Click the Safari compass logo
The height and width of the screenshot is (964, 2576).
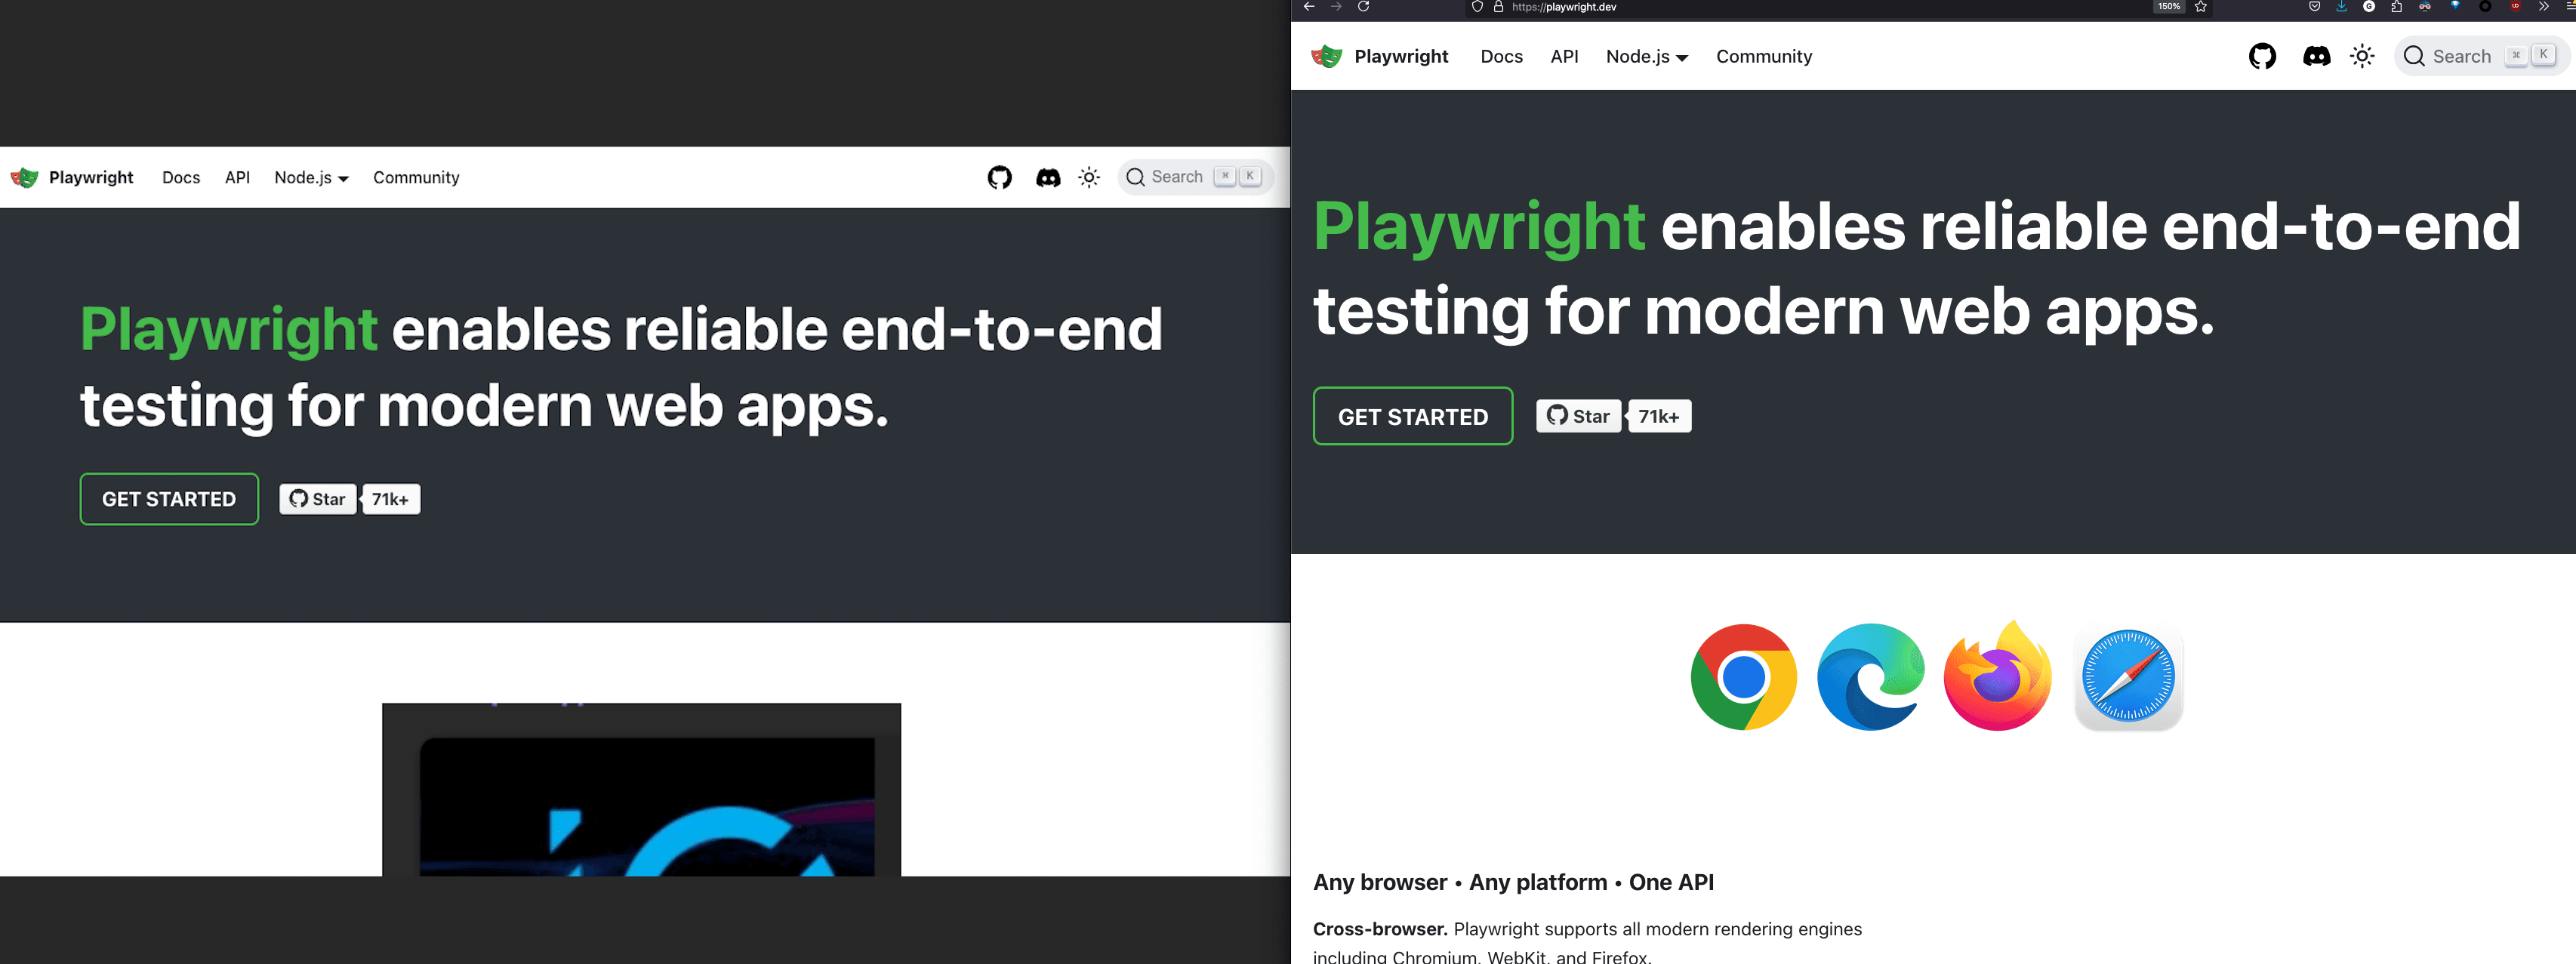[2128, 677]
